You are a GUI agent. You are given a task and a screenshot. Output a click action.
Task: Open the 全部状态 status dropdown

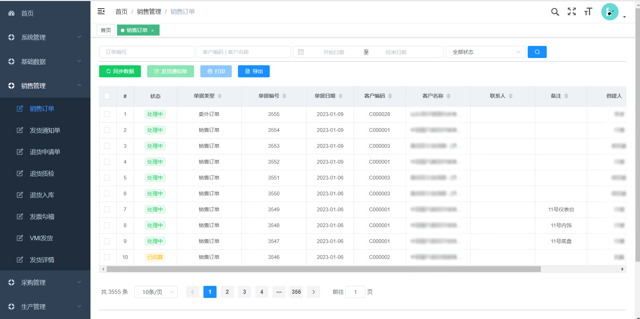click(x=485, y=52)
